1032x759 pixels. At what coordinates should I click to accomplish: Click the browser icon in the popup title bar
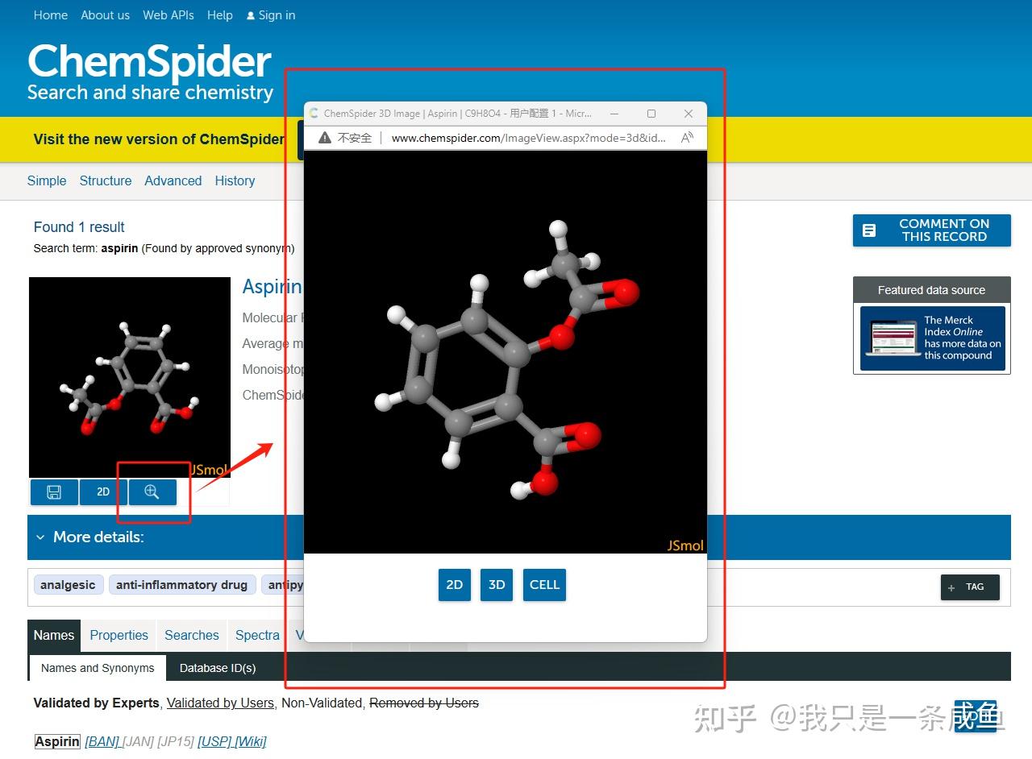[314, 114]
